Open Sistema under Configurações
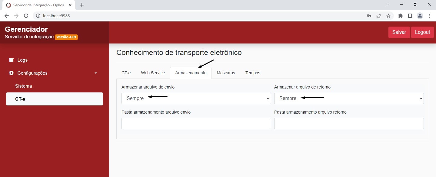The width and height of the screenshot is (436, 177). pos(55,86)
